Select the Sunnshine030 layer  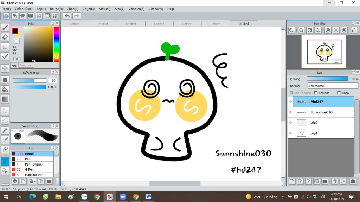point(321,112)
